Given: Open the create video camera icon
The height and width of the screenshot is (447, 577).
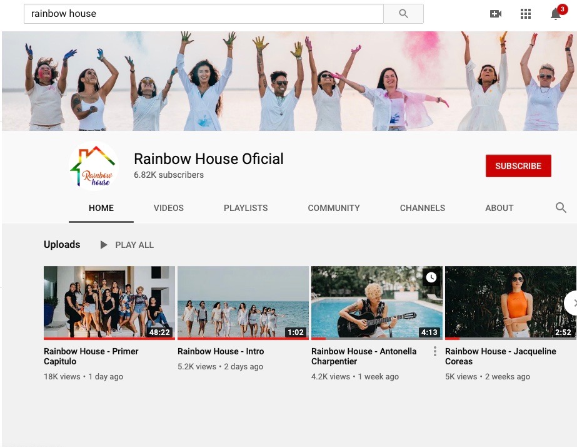Looking at the screenshot, I should (x=496, y=14).
